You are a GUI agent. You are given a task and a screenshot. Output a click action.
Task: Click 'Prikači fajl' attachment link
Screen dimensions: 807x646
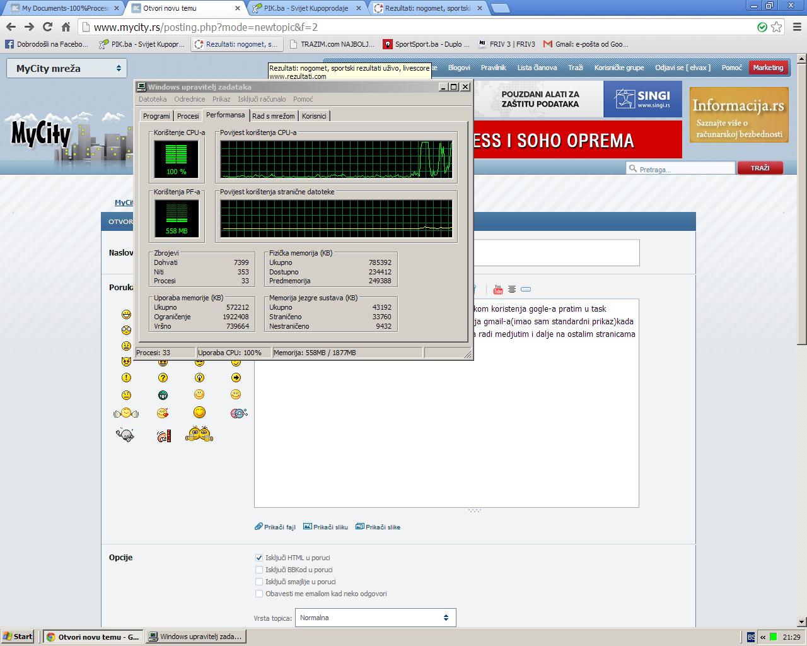(x=275, y=527)
